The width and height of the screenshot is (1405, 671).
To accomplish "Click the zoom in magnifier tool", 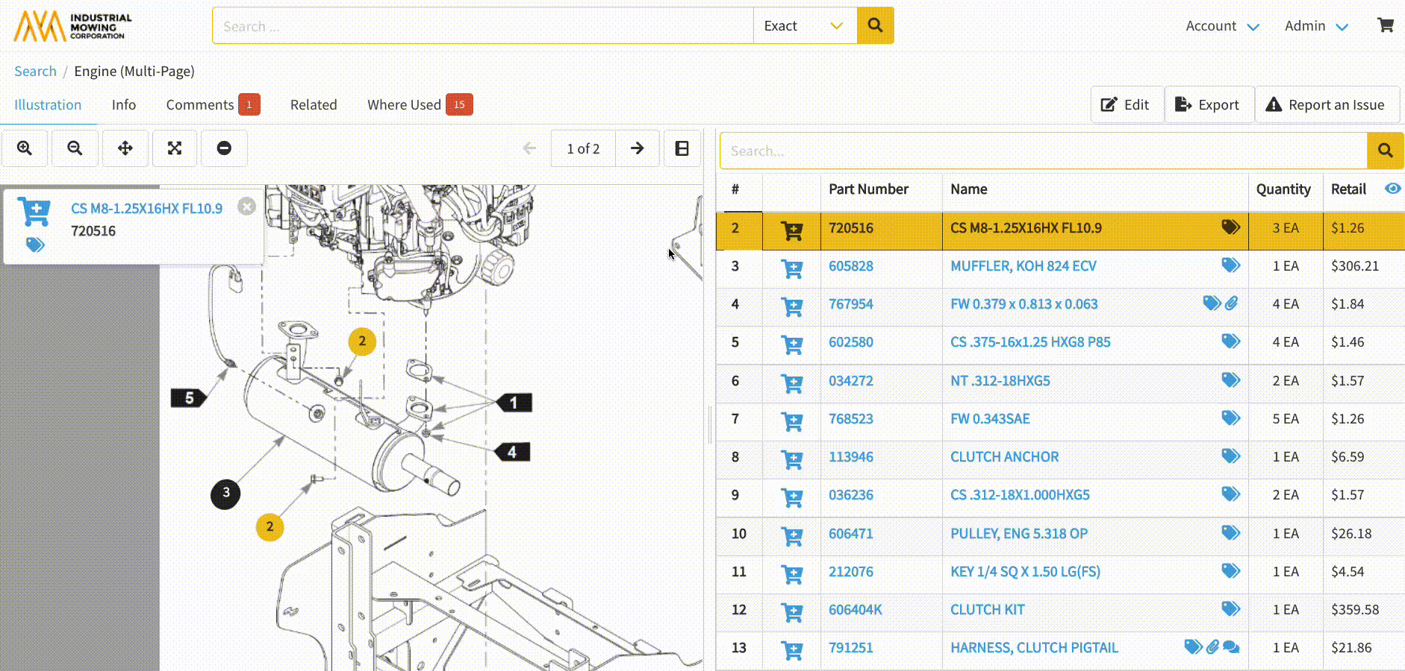I will pos(25,148).
